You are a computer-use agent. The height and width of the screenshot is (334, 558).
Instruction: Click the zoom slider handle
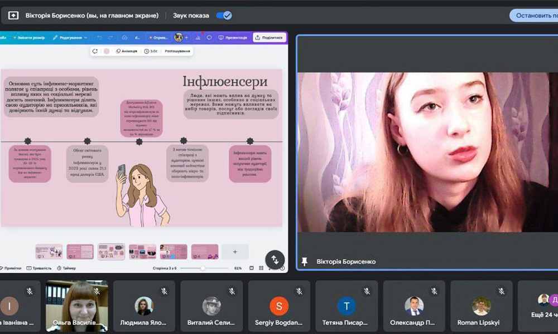[203, 268]
